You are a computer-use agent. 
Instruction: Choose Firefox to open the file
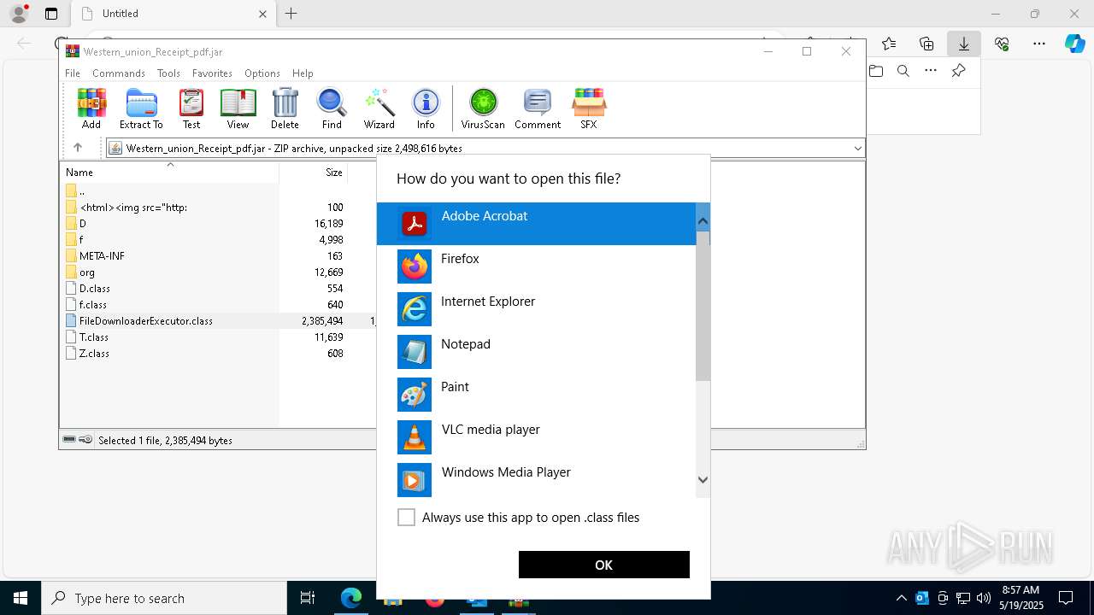[537, 266]
